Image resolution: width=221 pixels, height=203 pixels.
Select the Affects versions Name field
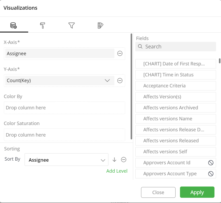[x=176, y=119]
